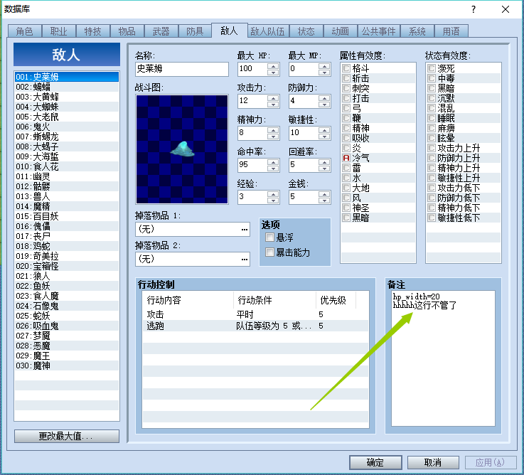Cycle the 中毒 state efficiency box

coord(432,78)
